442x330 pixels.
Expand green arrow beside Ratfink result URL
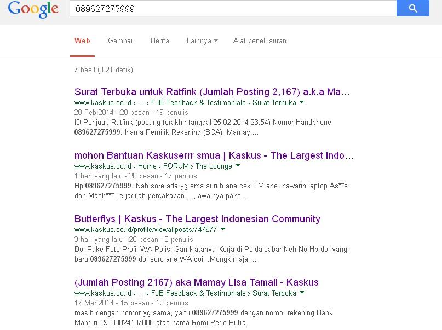302,102
